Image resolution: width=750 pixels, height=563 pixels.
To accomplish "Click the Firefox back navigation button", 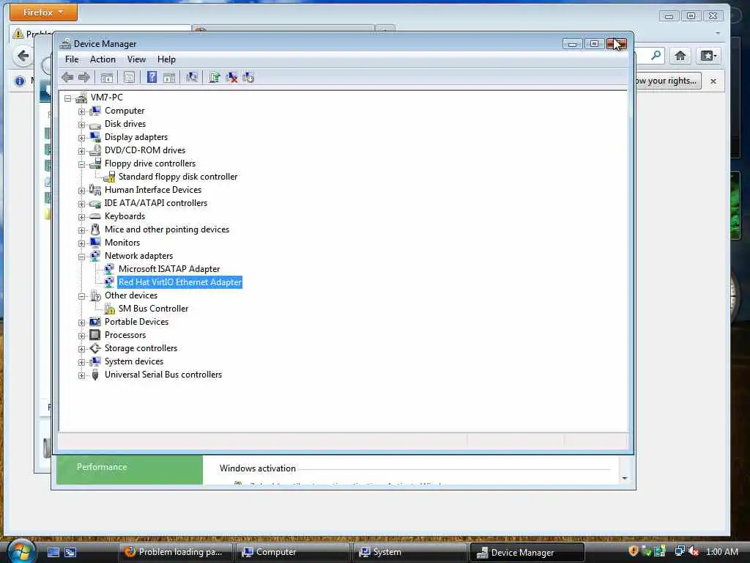I will click(23, 56).
